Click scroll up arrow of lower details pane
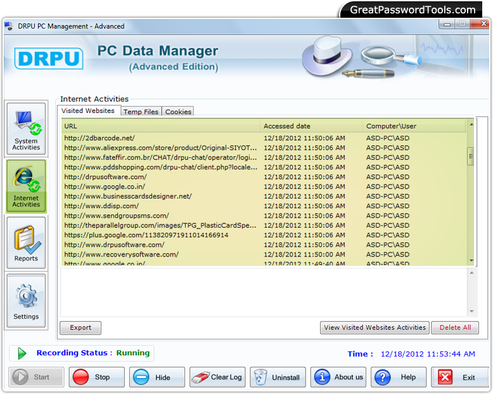Viewport: 493px width, 394px height. tap(471, 273)
